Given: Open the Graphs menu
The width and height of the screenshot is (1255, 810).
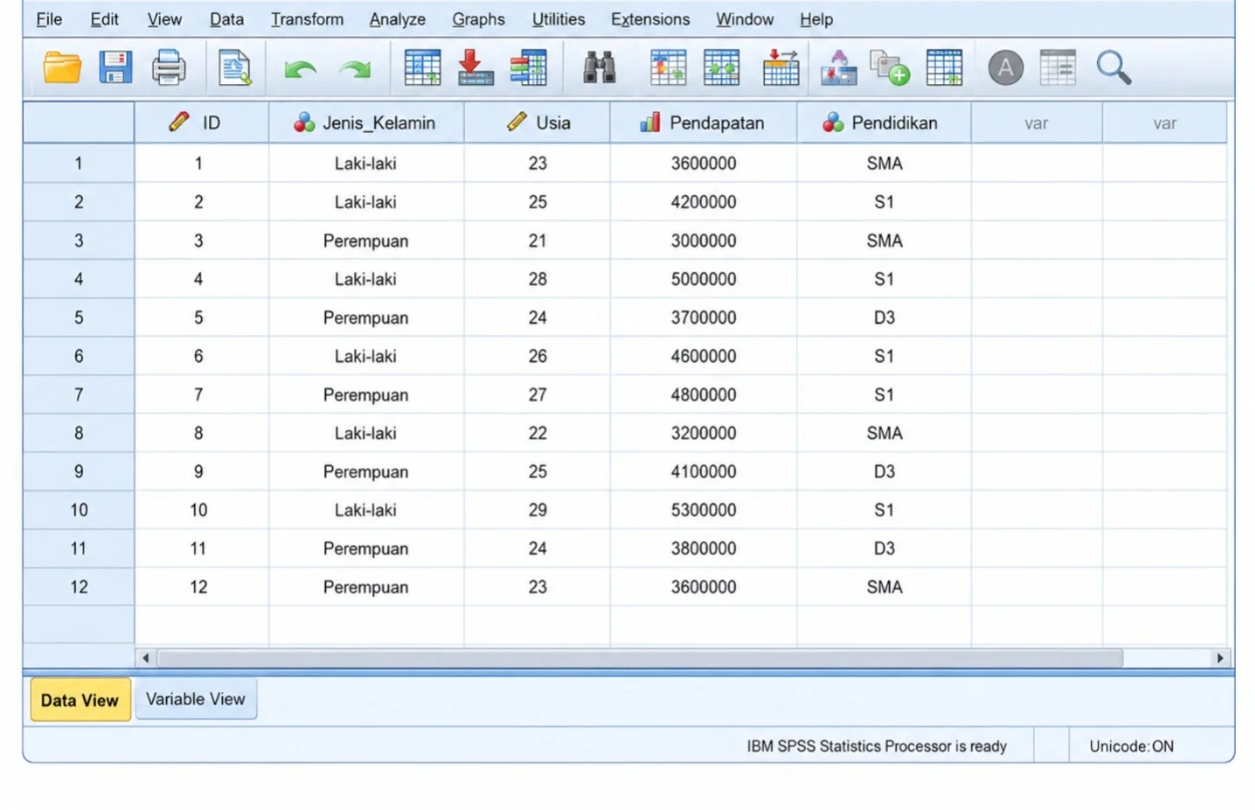Looking at the screenshot, I should point(478,19).
